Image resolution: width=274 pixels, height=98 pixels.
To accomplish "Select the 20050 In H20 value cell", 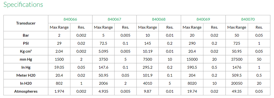I will click(237, 84).
